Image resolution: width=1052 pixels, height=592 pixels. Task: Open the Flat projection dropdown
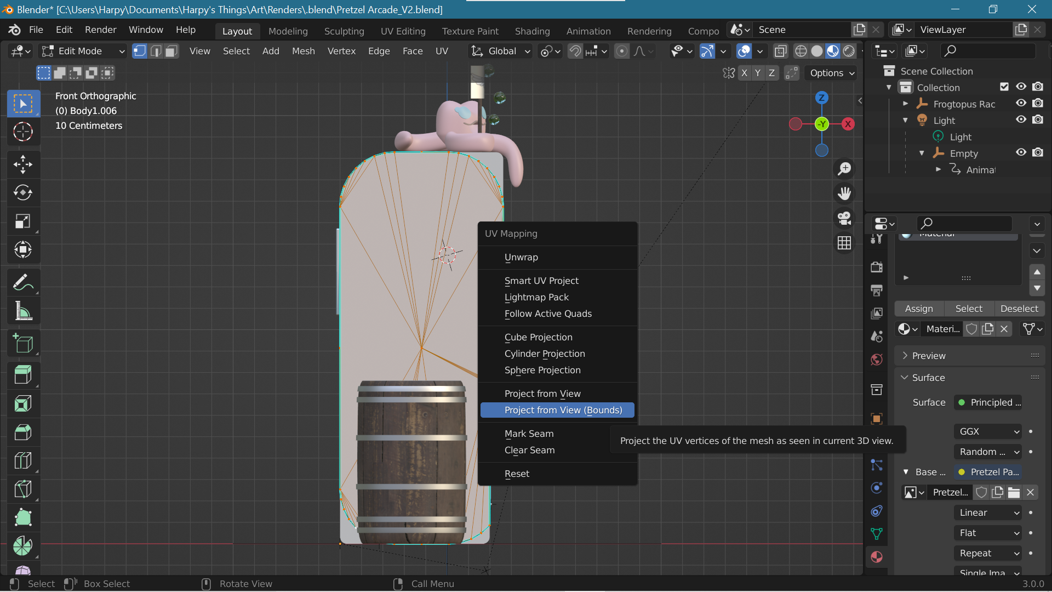(x=988, y=533)
